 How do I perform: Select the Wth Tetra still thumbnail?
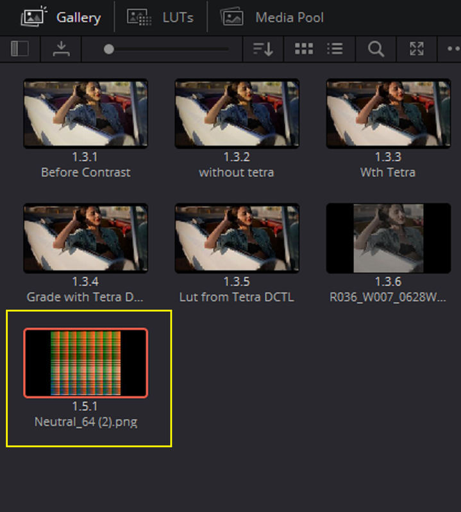[x=389, y=113]
